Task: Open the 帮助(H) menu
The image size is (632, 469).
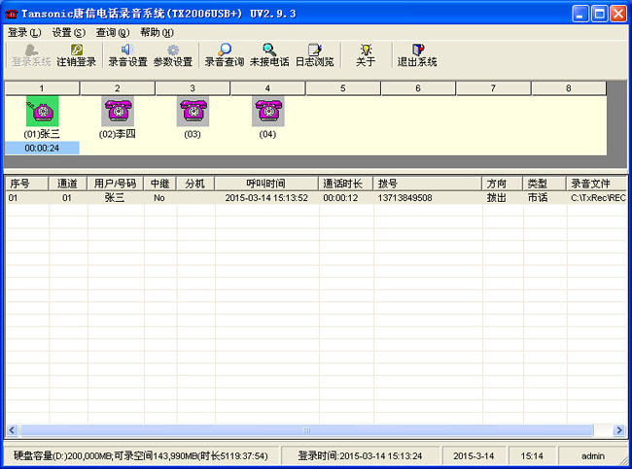Action: 156,32
